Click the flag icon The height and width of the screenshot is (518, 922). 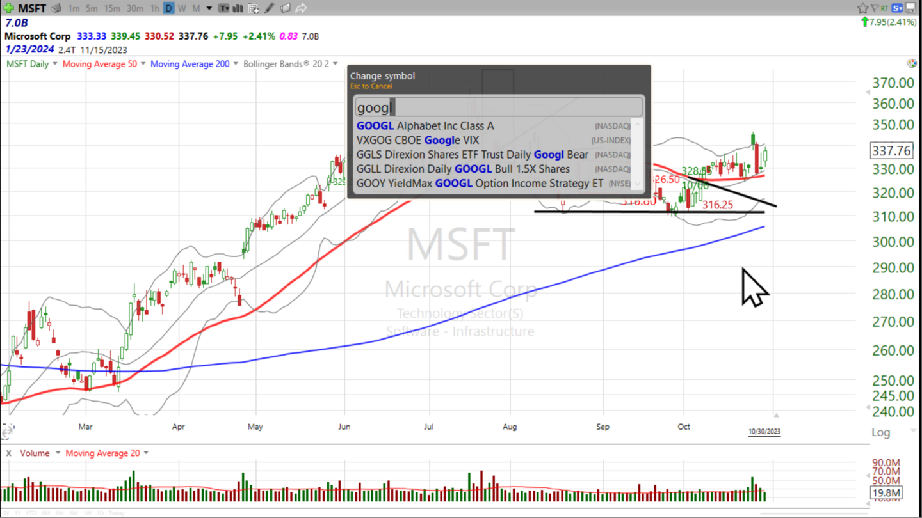point(874,8)
